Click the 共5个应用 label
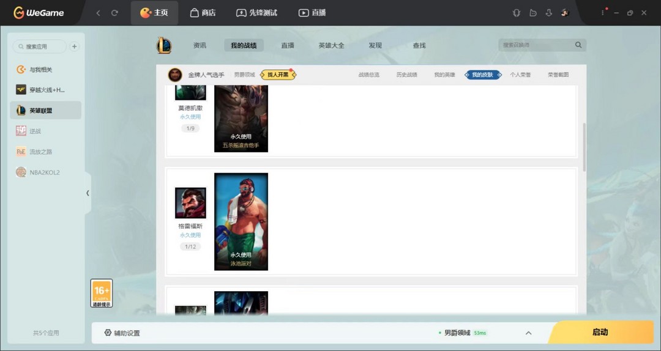Viewport: 661px width, 351px height. pyautogui.click(x=46, y=333)
